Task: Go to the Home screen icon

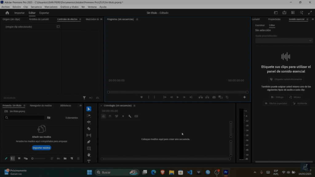Action: pyautogui.click(x=7, y=13)
